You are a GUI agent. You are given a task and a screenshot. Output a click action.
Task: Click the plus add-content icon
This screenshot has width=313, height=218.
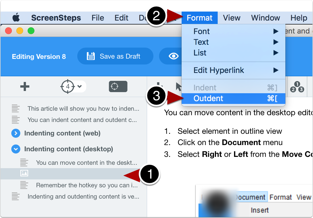click(25, 86)
